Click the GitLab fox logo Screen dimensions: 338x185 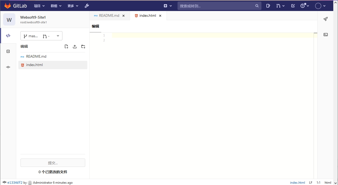point(8,6)
